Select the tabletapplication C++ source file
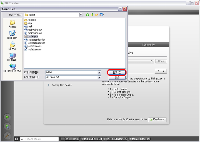The height and width of the screenshot is (142, 200). (x=35, y=40)
